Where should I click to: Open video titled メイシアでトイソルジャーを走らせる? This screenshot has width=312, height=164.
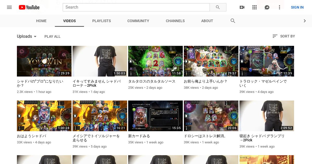click(96, 138)
